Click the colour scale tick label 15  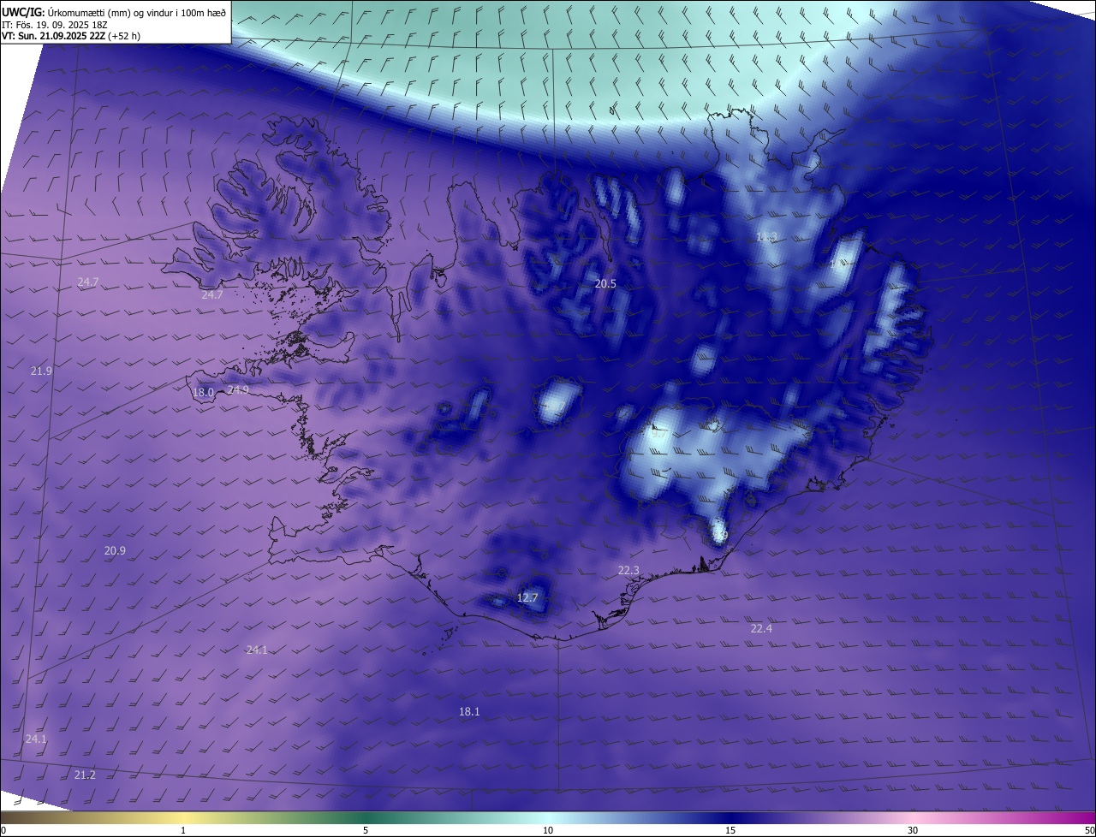click(730, 830)
